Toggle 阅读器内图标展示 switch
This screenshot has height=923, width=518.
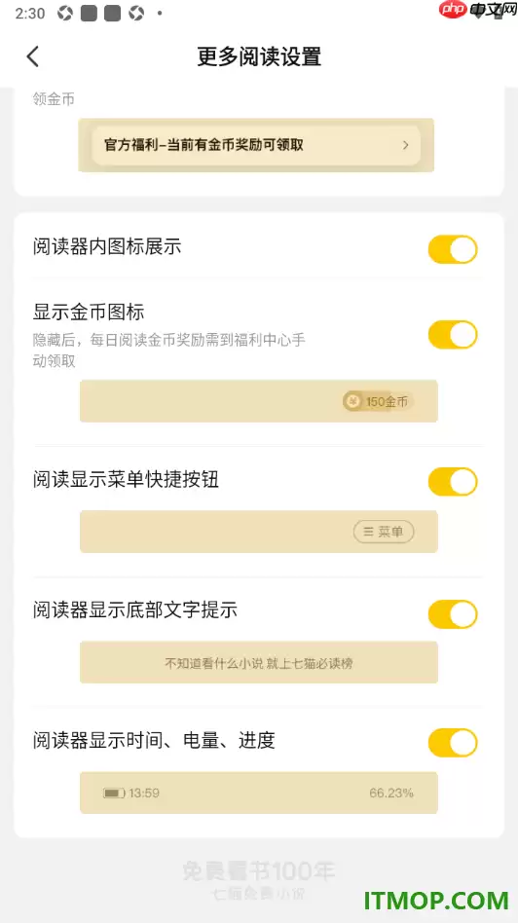(x=452, y=249)
